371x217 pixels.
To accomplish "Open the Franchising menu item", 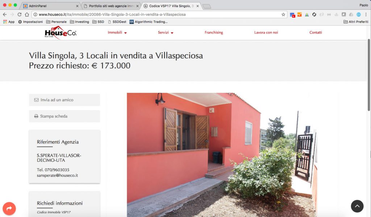I will click(214, 32).
